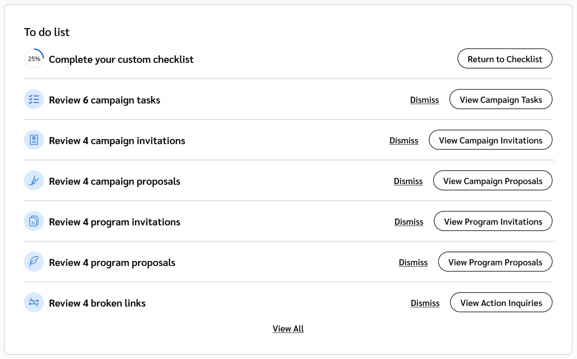
Task: Click the 25% progress circle indicator
Action: [34, 59]
